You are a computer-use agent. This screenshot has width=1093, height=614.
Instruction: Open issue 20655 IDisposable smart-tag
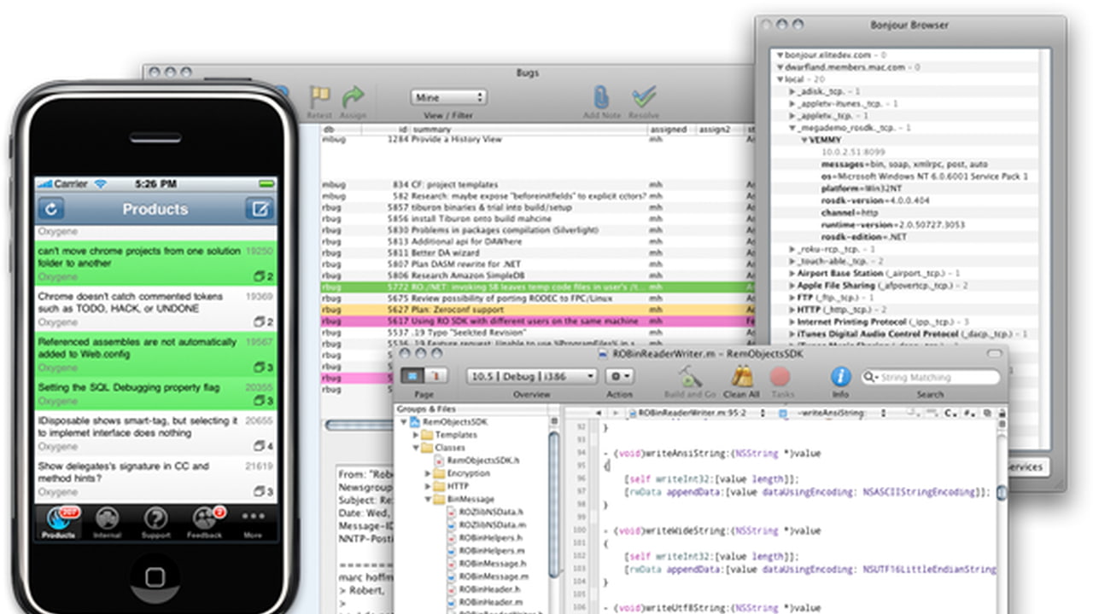click(x=155, y=432)
